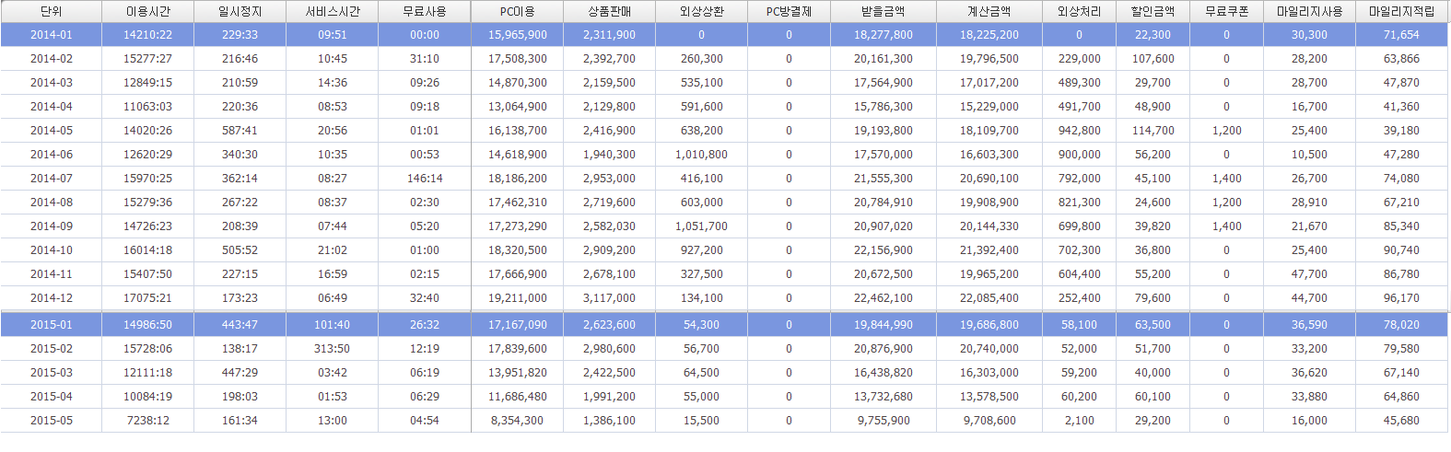Select the 2015-05 row label

(52, 421)
